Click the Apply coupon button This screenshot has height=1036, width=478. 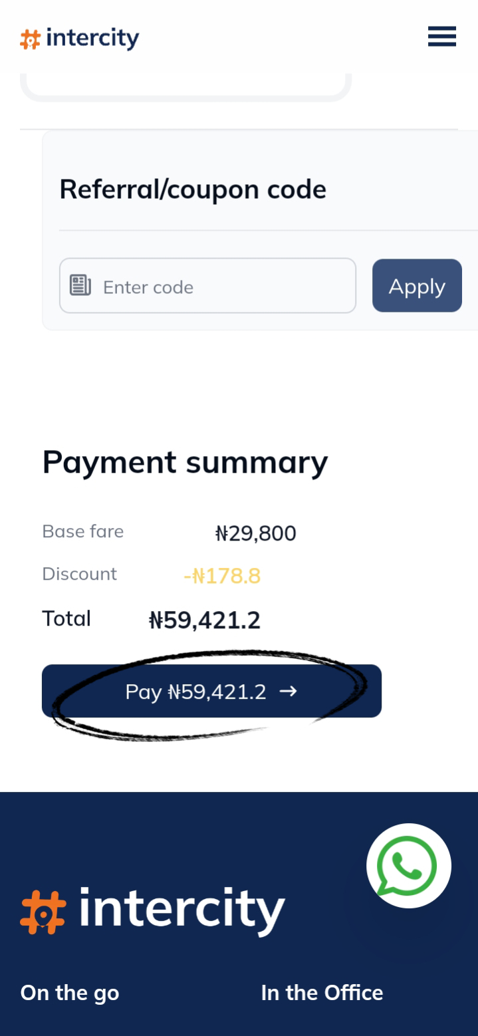pos(417,286)
